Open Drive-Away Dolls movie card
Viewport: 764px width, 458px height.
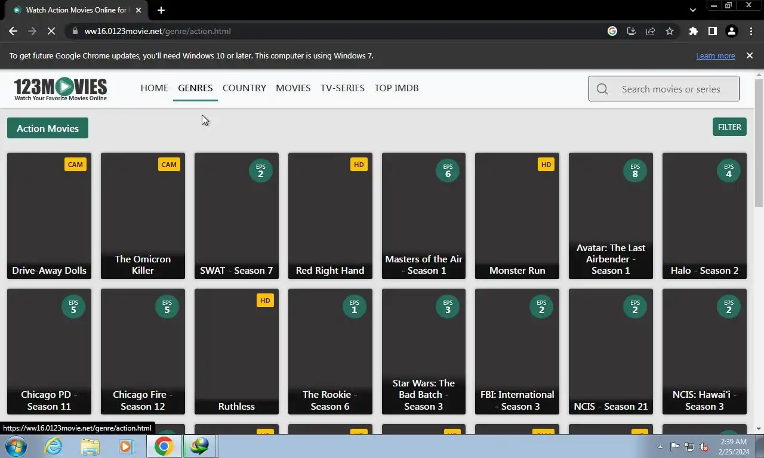pyautogui.click(x=49, y=216)
